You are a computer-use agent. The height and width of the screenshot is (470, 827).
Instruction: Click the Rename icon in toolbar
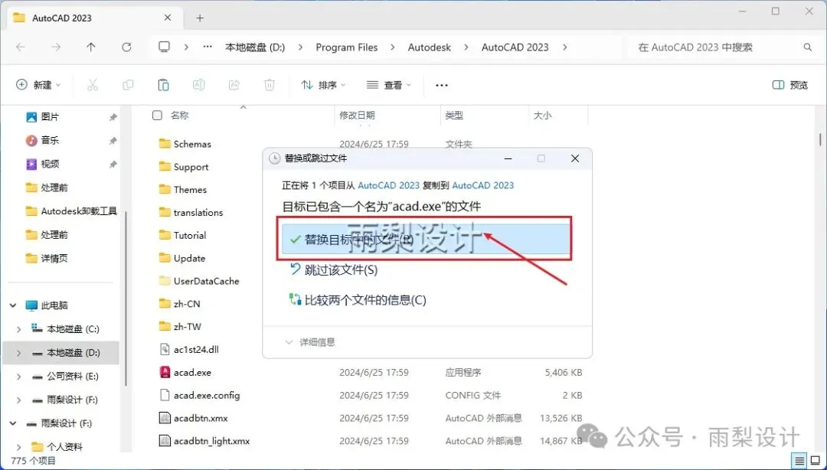point(199,85)
